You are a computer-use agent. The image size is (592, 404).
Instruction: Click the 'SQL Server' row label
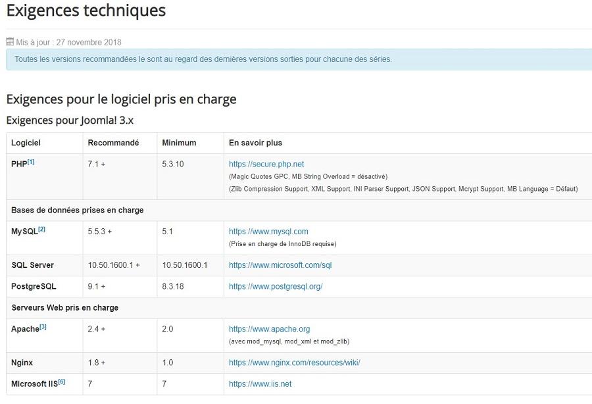click(x=32, y=265)
